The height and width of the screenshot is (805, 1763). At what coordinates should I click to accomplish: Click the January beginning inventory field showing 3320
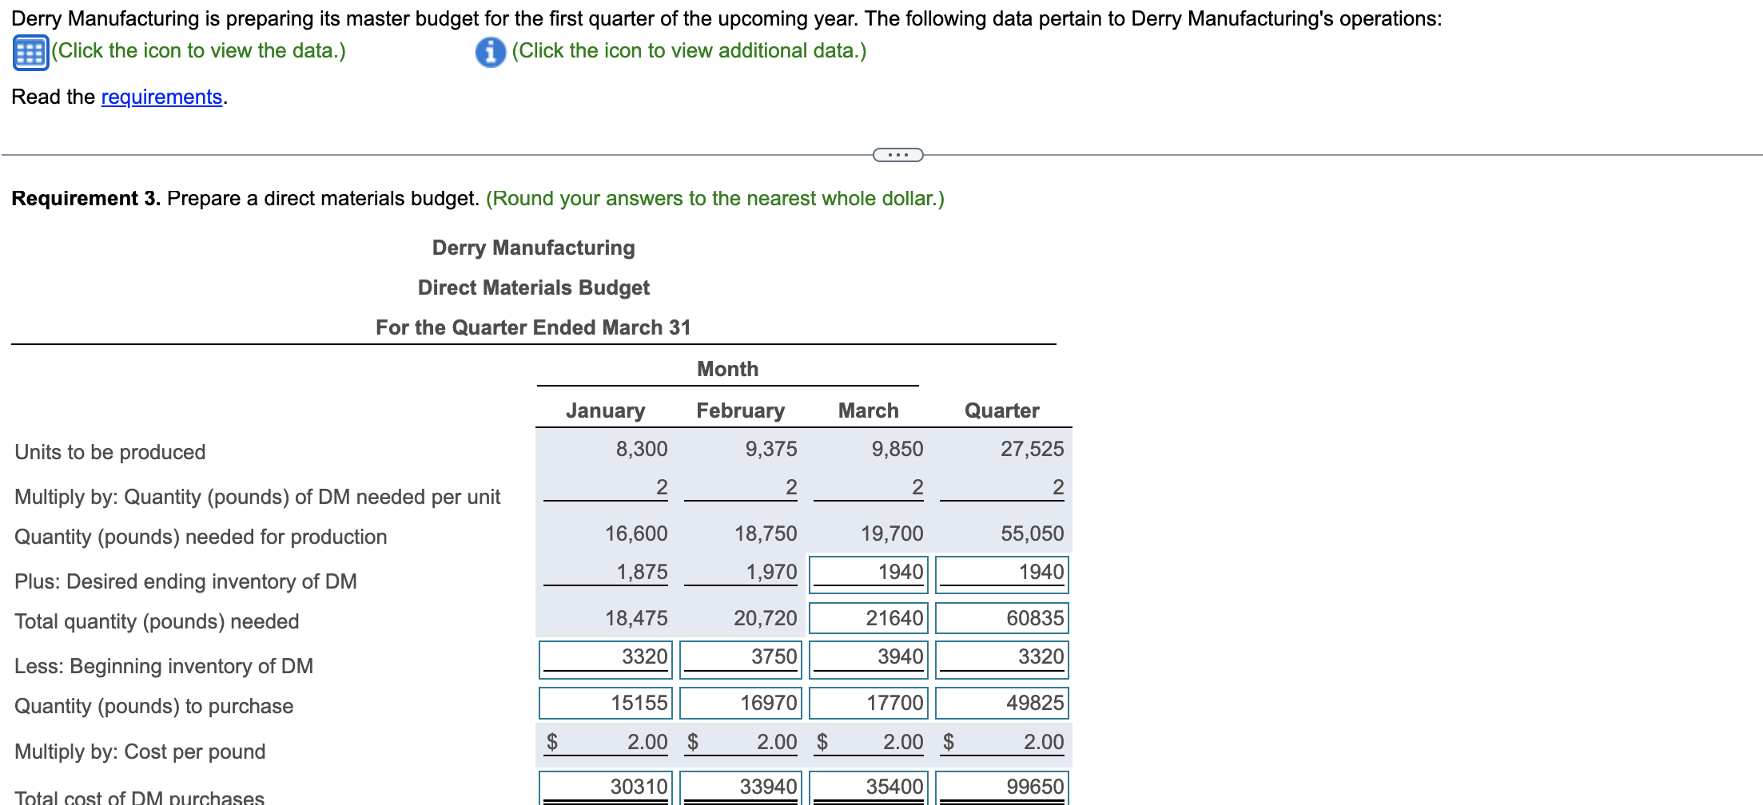point(605,658)
